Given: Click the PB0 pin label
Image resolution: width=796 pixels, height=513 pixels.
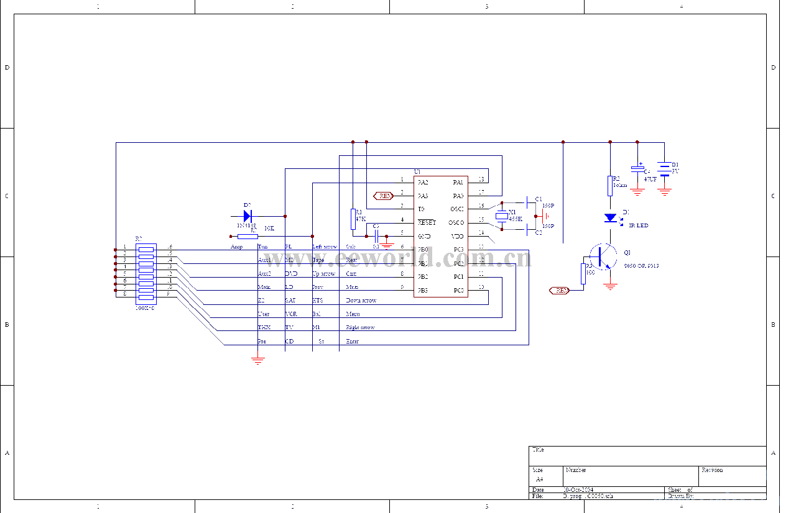Looking at the screenshot, I should pos(423,250).
